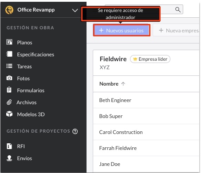Click the Nueva empresa button
Screen dimensions: 201x173
[x=176, y=31]
